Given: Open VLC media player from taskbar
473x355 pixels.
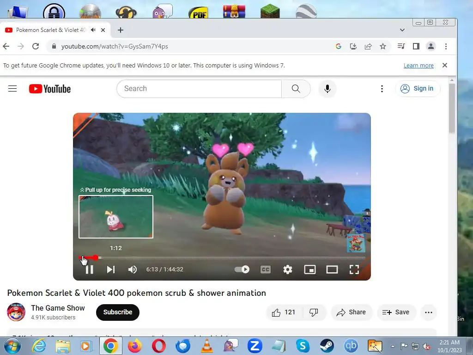Looking at the screenshot, I should pos(207,346).
